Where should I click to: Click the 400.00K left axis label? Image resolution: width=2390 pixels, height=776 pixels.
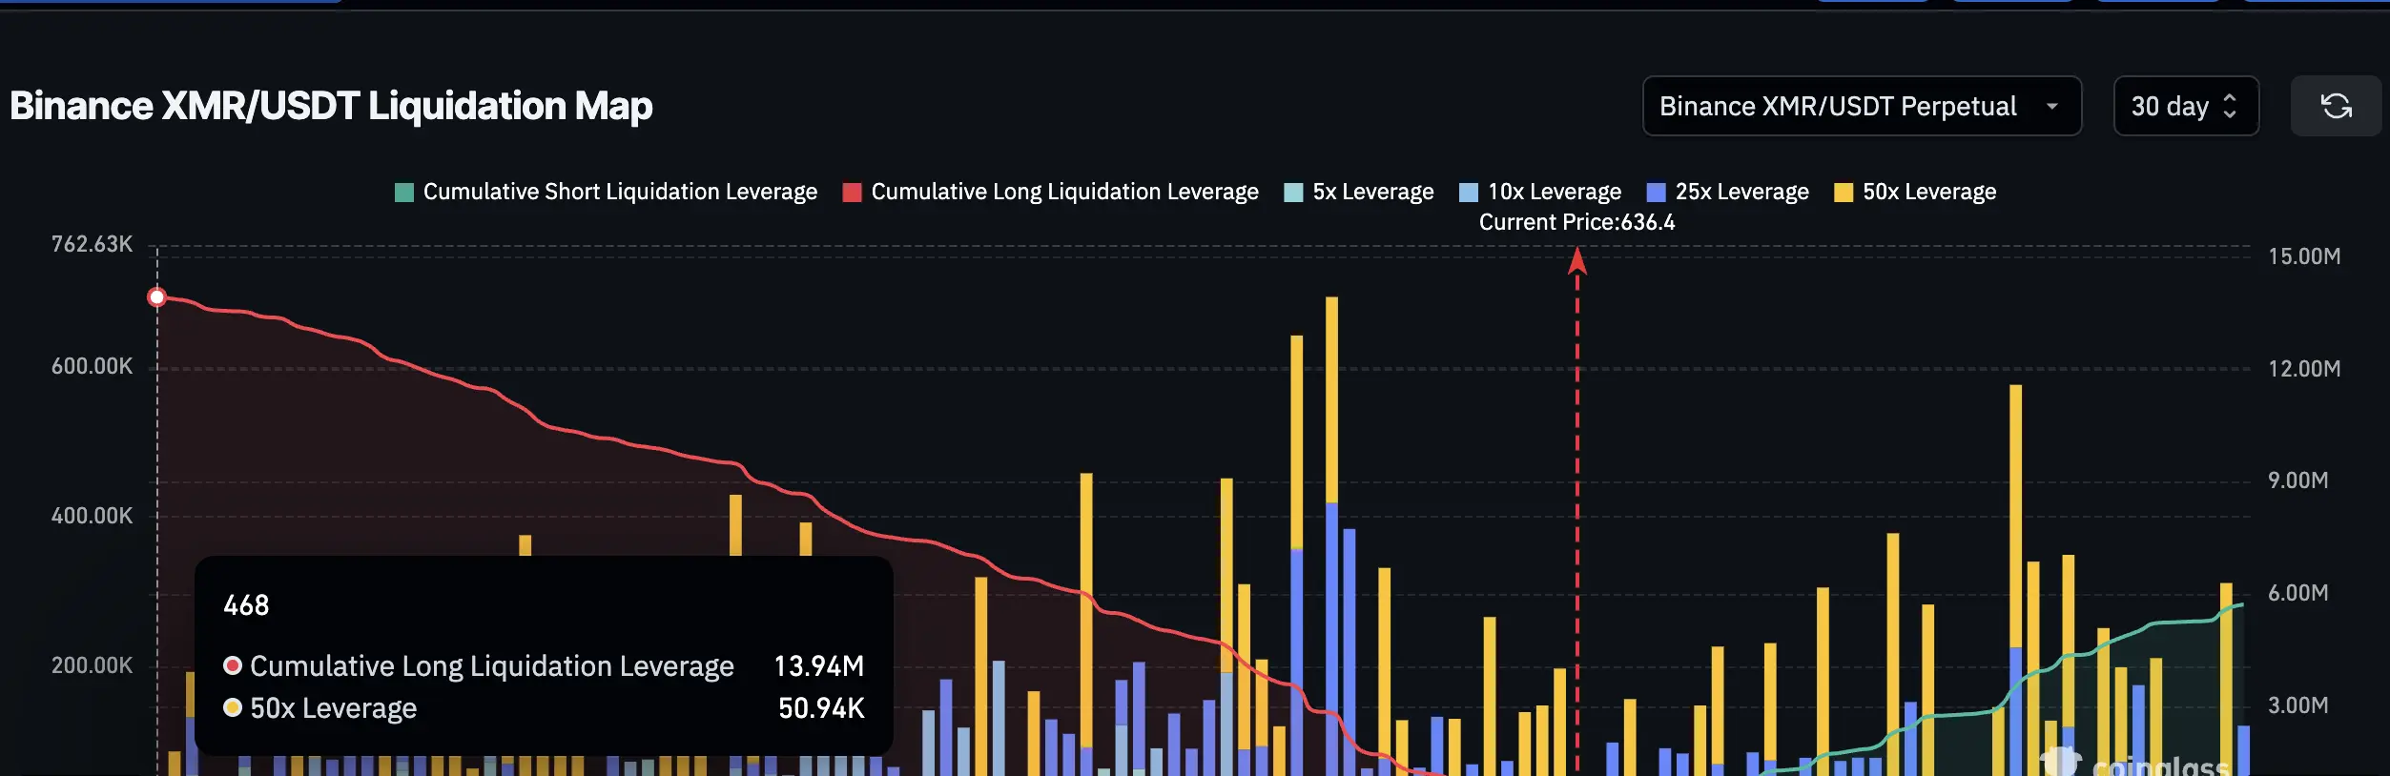click(x=92, y=516)
